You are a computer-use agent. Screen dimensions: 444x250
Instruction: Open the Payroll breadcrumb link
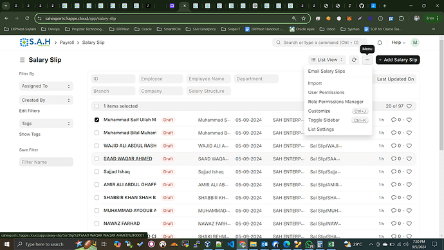tap(67, 43)
